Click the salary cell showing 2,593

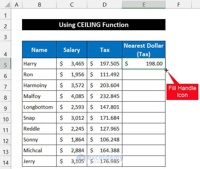coord(72,107)
